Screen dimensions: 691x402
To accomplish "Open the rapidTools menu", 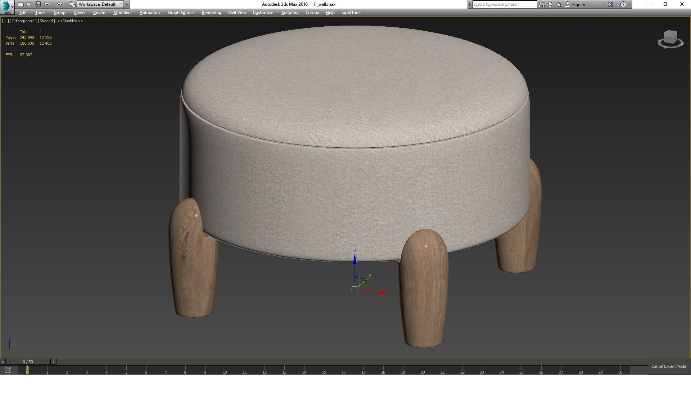I will point(351,13).
